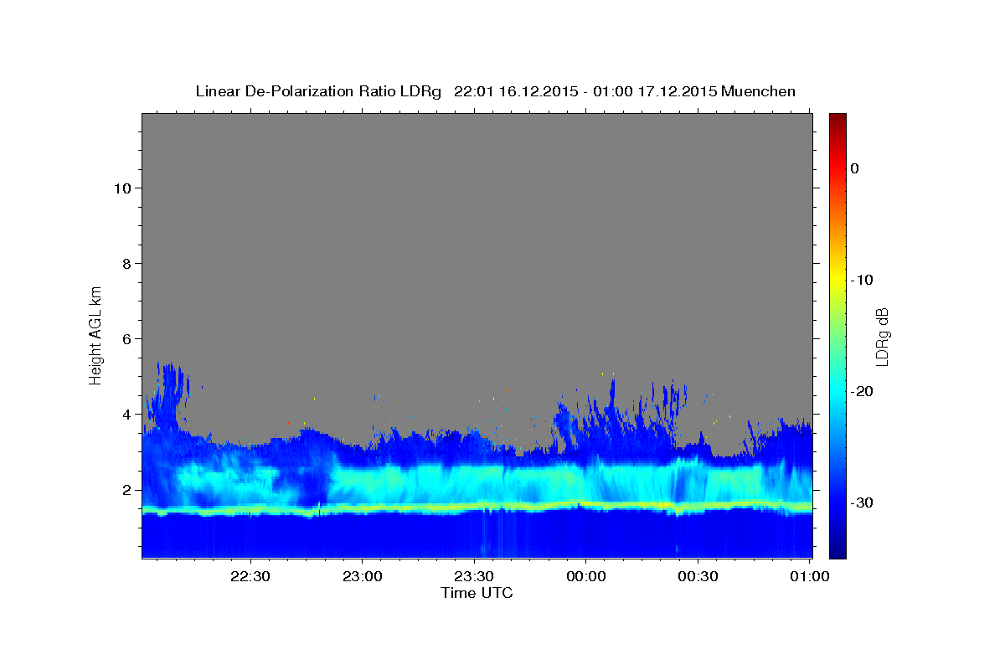Click the height tick label 6
Viewport: 1005px width, 670px height.
point(126,339)
